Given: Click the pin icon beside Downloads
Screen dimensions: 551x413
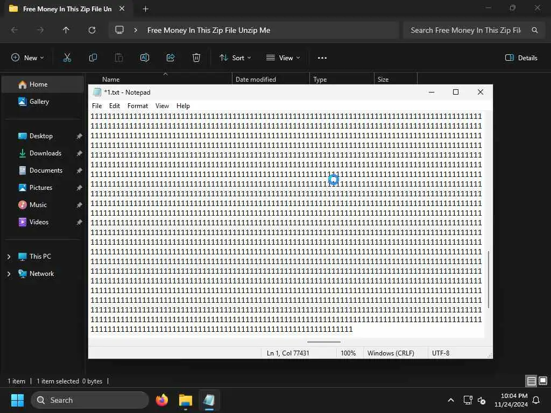Looking at the screenshot, I should [x=80, y=153].
